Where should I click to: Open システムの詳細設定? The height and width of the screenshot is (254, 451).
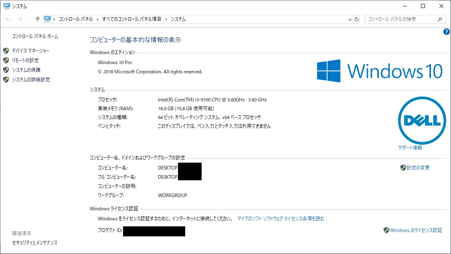click(31, 80)
